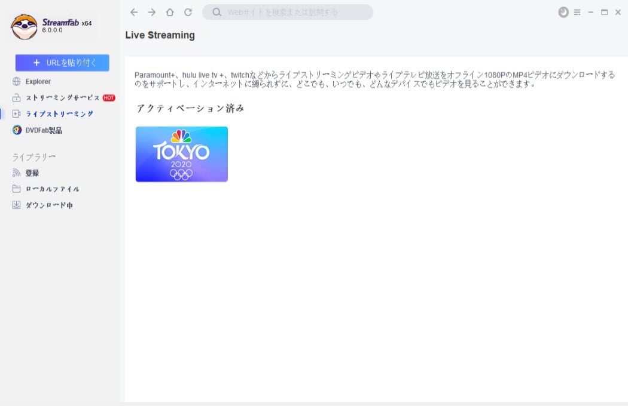Image resolution: width=628 pixels, height=406 pixels.
Task: Click the magnifier icon in search bar
Action: (x=217, y=13)
